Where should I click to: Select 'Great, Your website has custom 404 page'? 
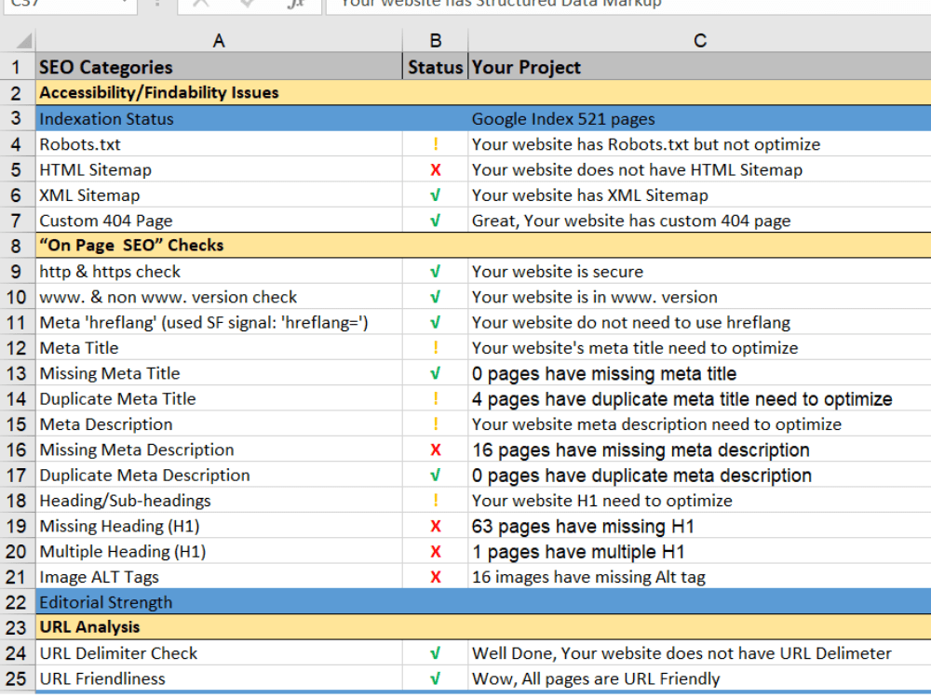(x=699, y=221)
